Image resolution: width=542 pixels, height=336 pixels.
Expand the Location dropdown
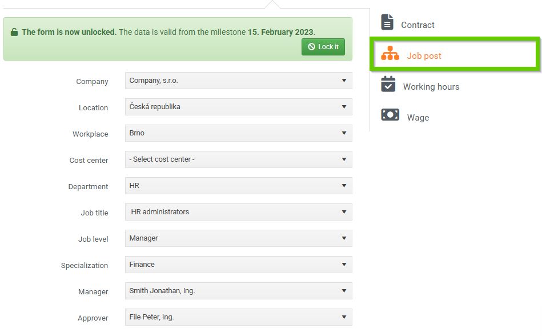pos(238,107)
